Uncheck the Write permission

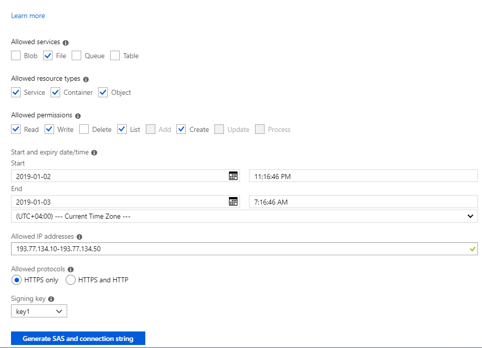pos(49,129)
